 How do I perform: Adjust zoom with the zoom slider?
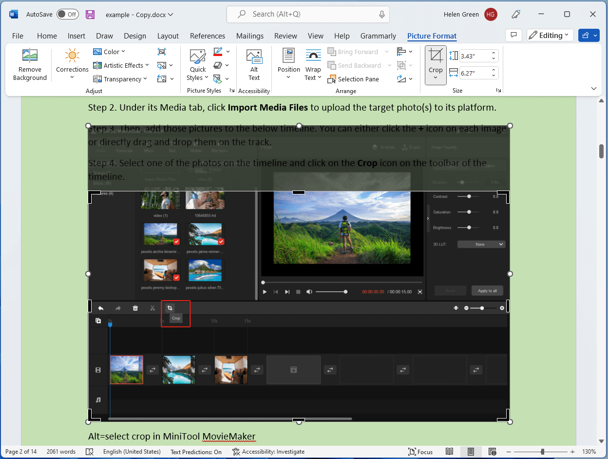[x=542, y=452]
